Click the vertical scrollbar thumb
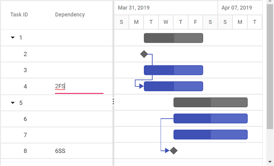This screenshot has width=274, height=166. coord(270,67)
